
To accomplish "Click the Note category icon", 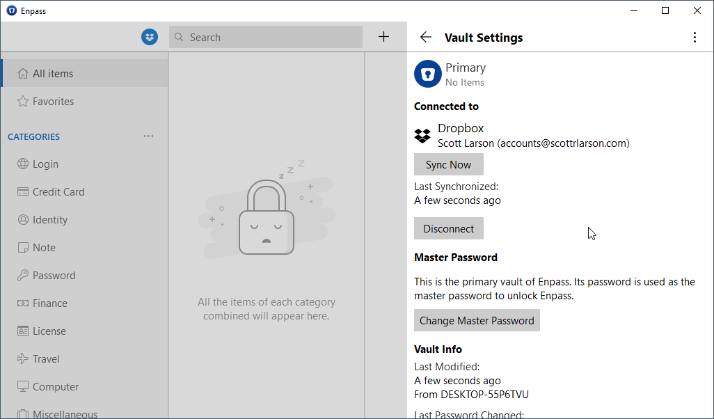I will [x=22, y=248].
